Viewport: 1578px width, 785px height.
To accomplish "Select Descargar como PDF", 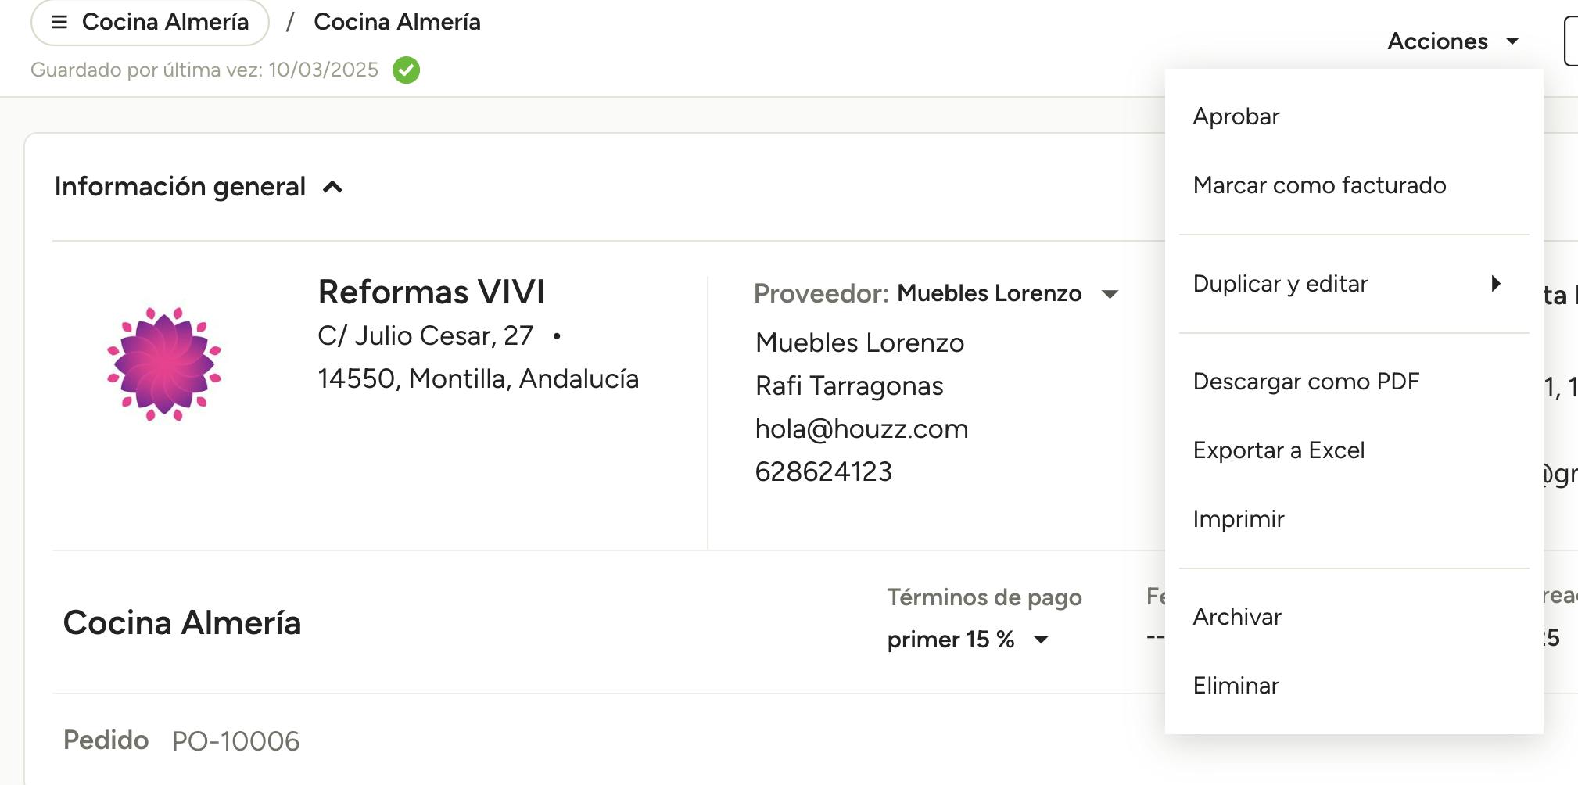I will (1306, 382).
